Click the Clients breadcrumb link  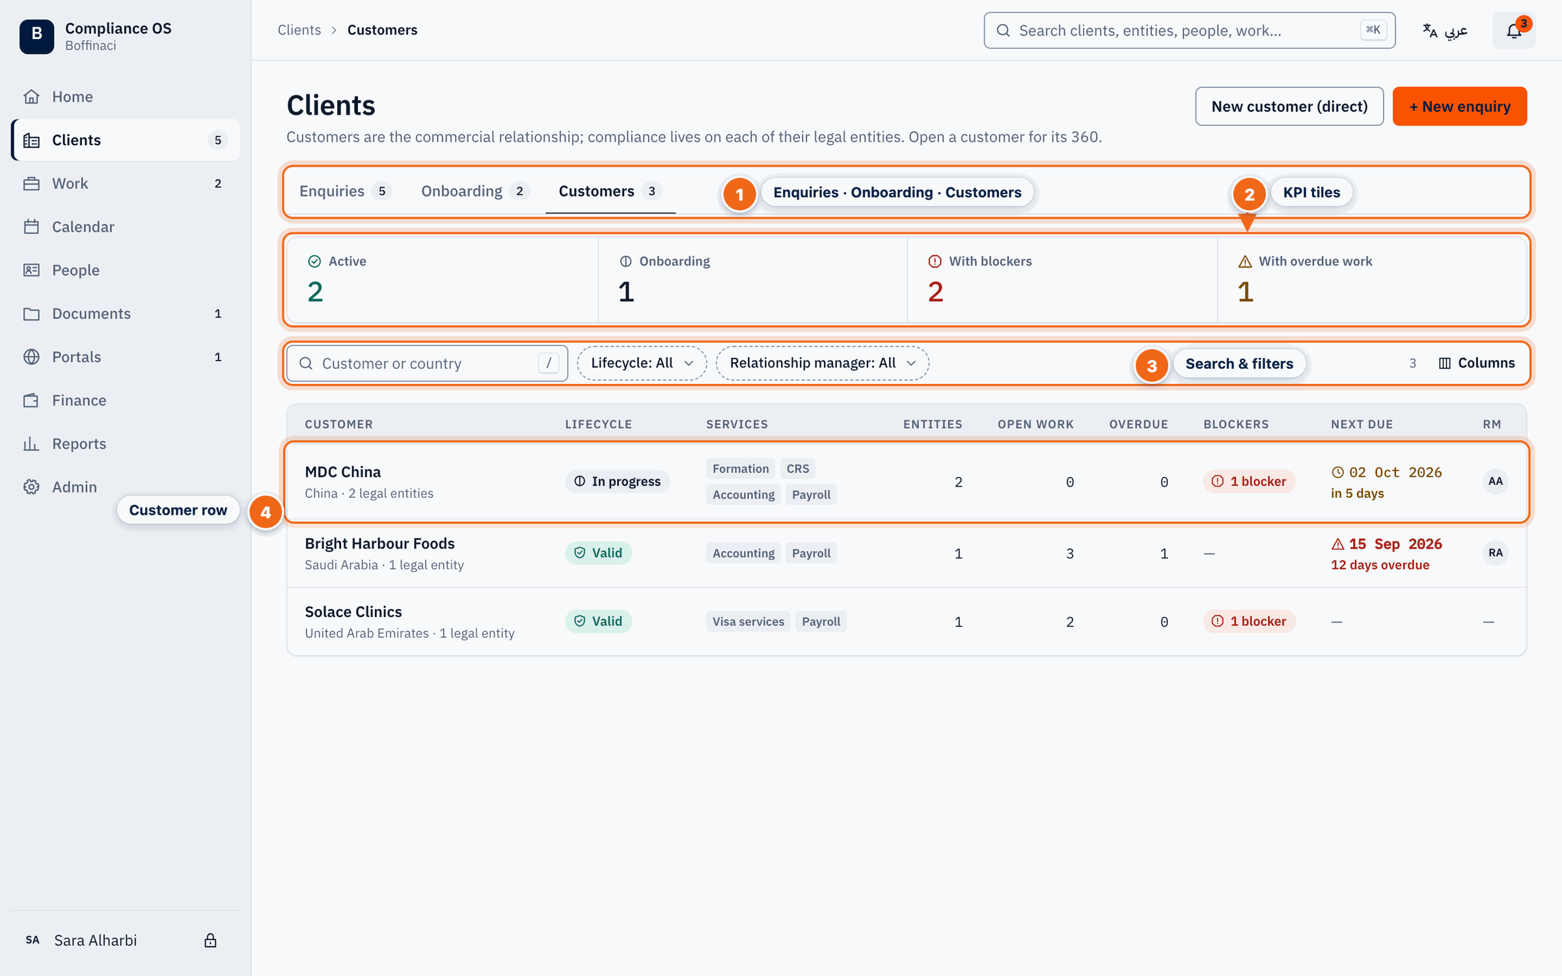(x=299, y=30)
